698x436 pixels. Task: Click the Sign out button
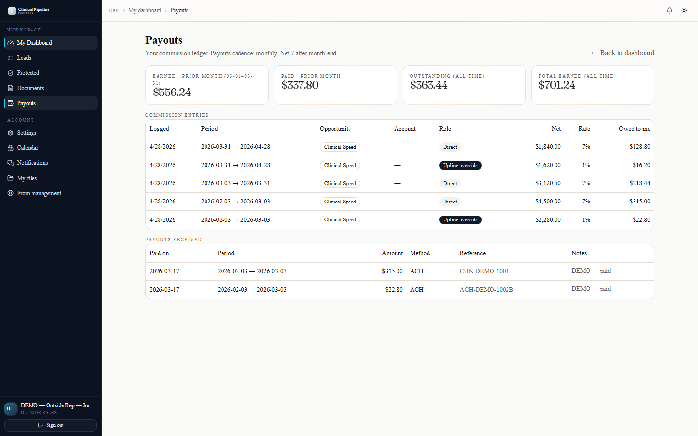click(x=51, y=425)
